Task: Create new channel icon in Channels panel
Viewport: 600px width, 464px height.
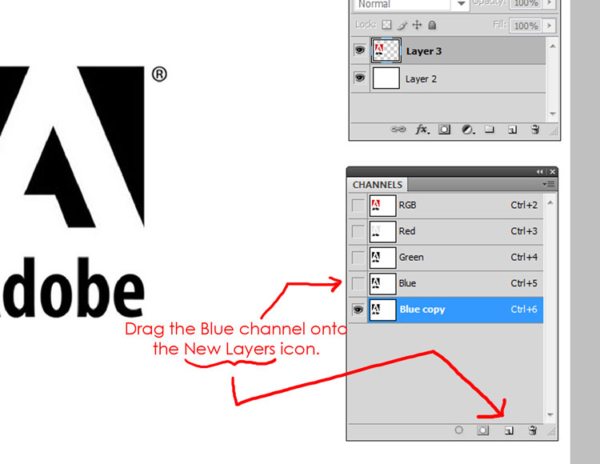Action: [509, 430]
